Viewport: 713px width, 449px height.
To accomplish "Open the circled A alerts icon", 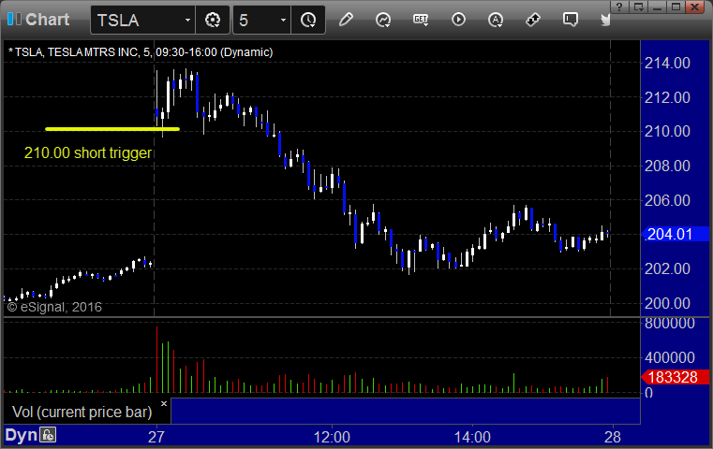I will pyautogui.click(x=496, y=20).
